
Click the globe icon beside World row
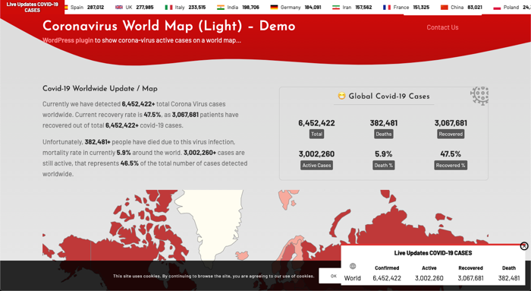pyautogui.click(x=353, y=266)
